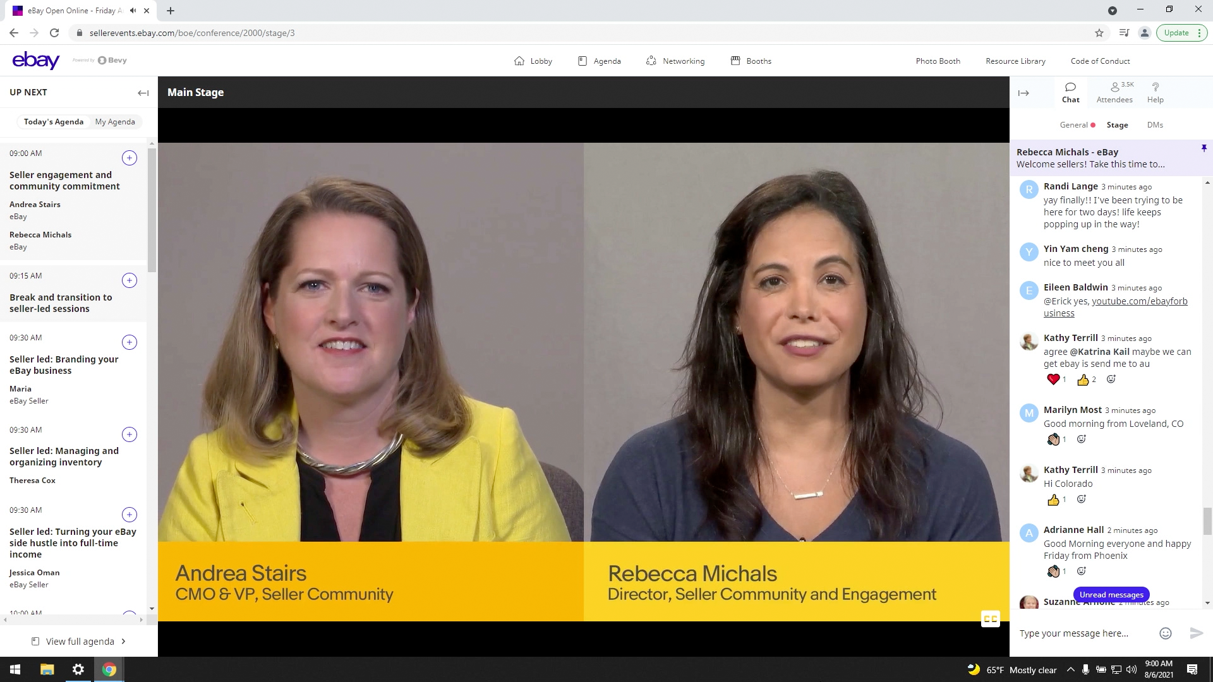Switch to My Agenda tab
The width and height of the screenshot is (1213, 682).
point(115,122)
